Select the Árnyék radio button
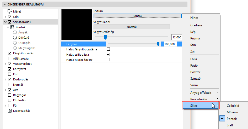 coord(15,32)
